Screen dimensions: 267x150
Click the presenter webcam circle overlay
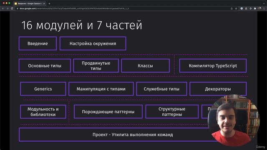[x=234, y=120]
